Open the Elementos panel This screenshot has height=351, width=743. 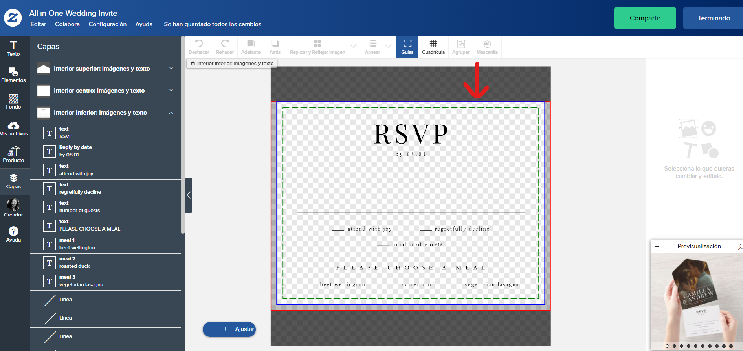(x=13, y=75)
